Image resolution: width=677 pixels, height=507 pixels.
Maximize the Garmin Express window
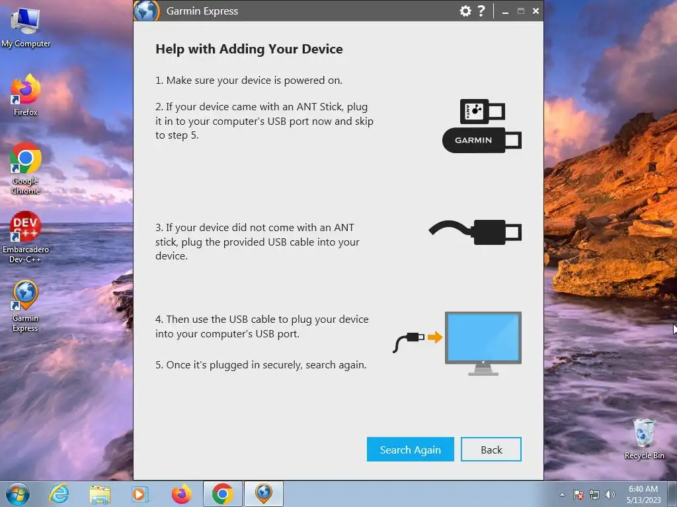click(x=521, y=11)
